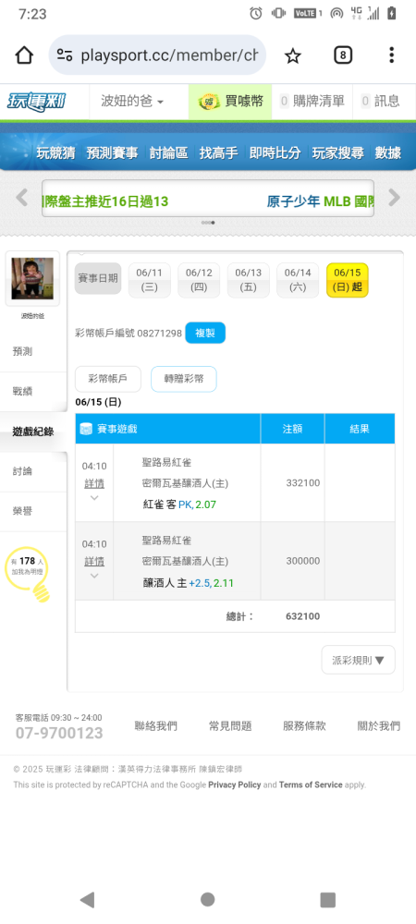Open the 波妞的爸 account dropdown
The image size is (416, 924).
click(x=132, y=102)
